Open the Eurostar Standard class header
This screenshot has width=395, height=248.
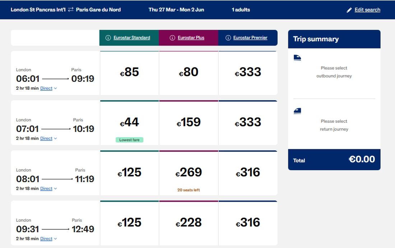click(x=132, y=38)
